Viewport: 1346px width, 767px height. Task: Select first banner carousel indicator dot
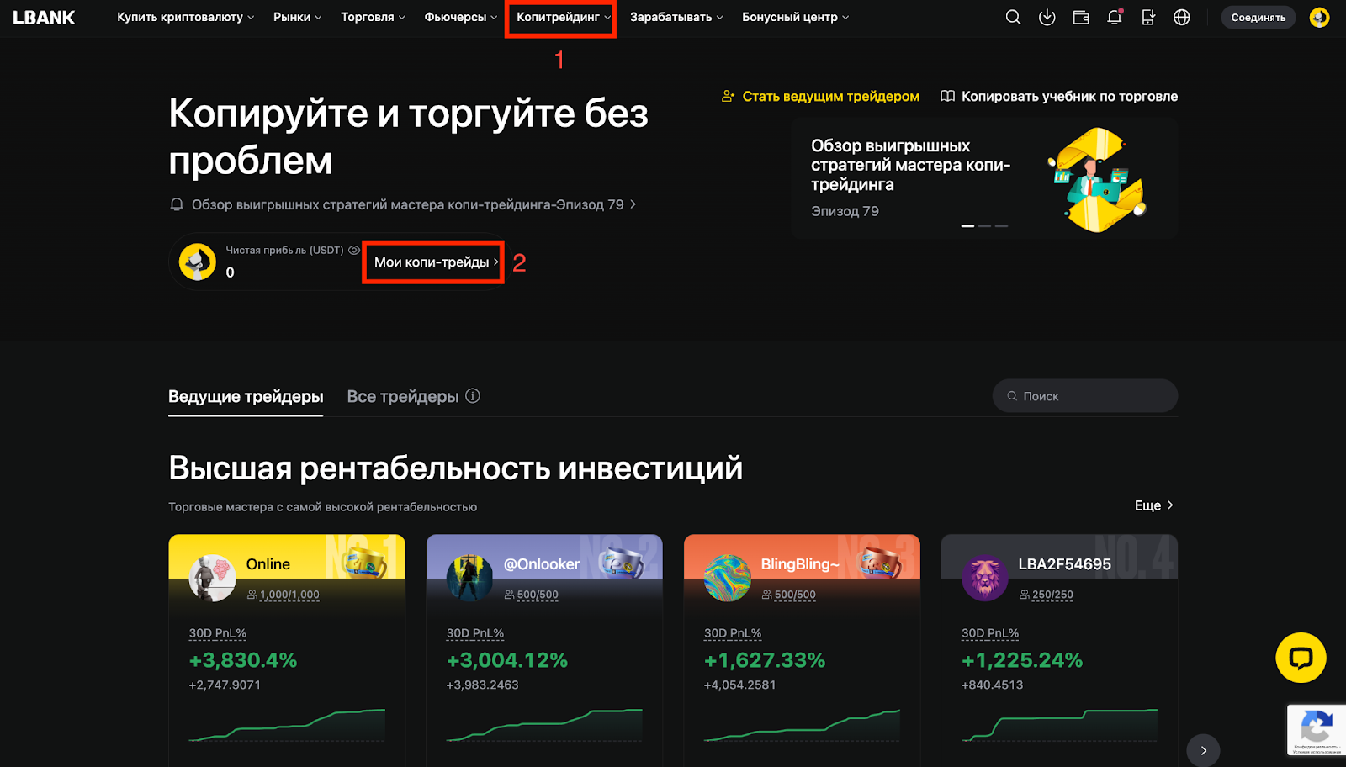point(967,225)
